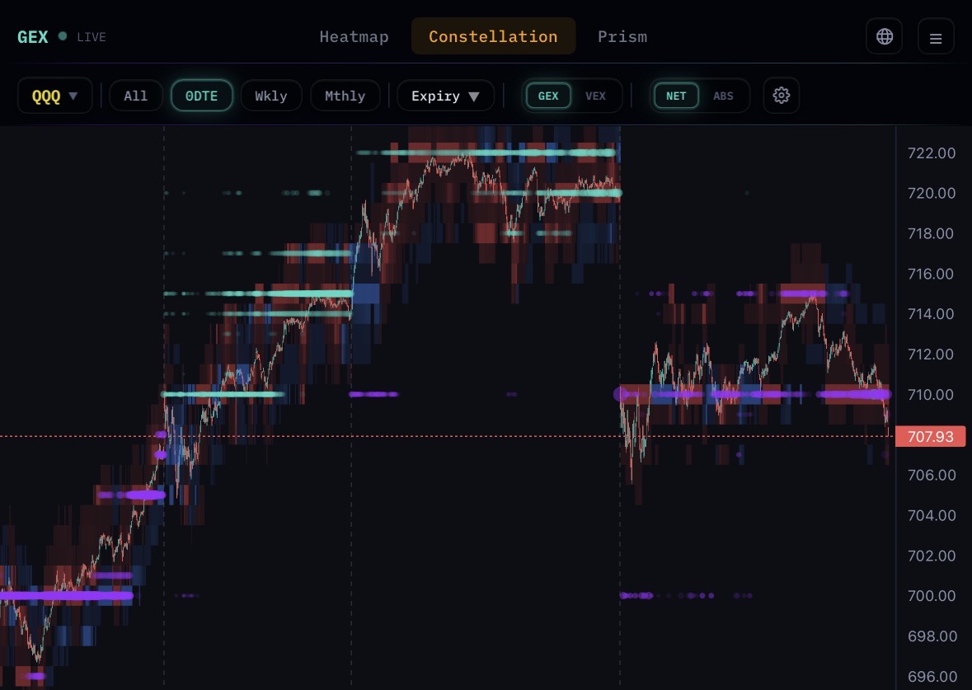Select the Wkly expiration filter
Screen dimensions: 972x690
(271, 96)
